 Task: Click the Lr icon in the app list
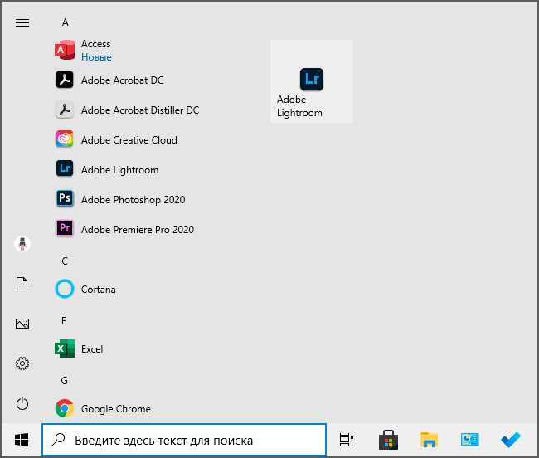[x=65, y=168]
